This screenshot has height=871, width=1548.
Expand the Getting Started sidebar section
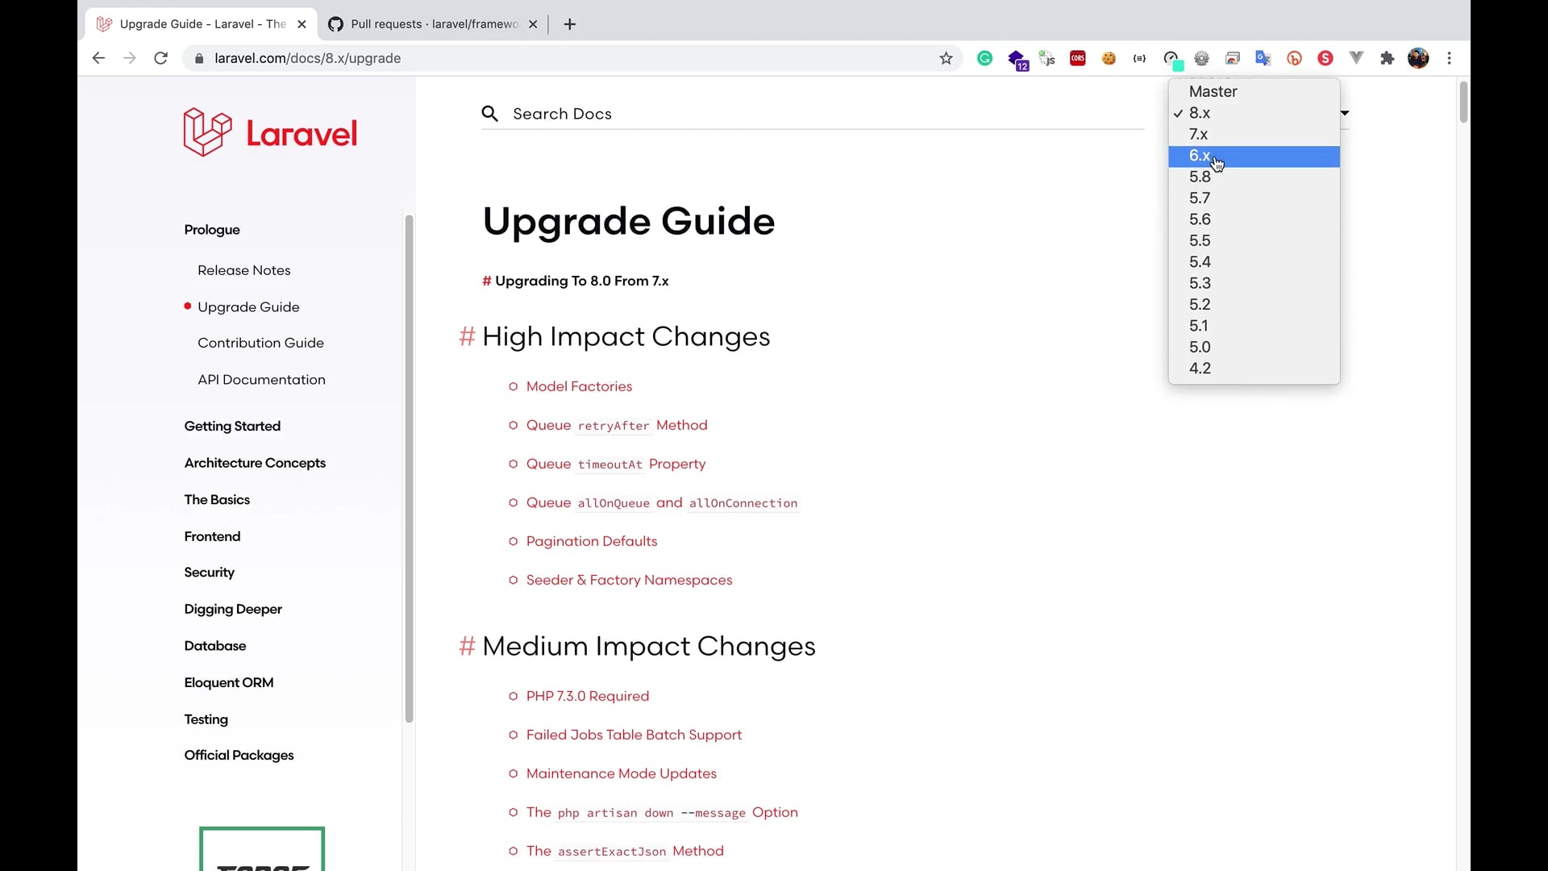[x=232, y=426]
